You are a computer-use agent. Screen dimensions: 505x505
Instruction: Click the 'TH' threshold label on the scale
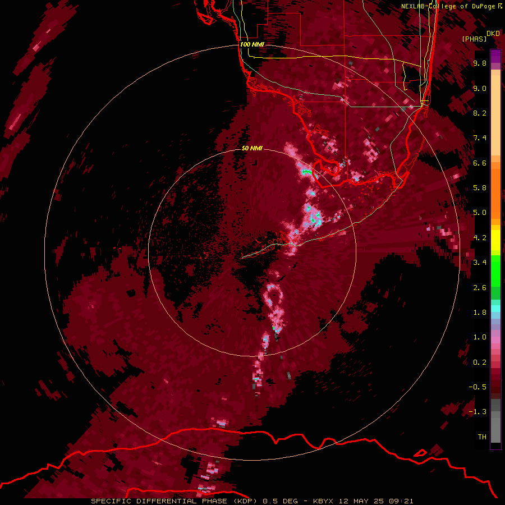tap(482, 437)
